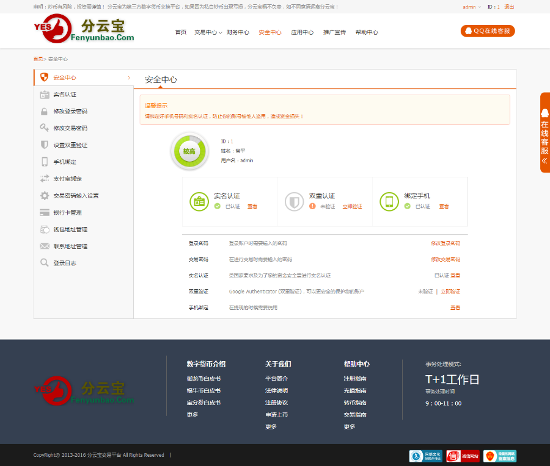Open 应用中心 in top navigation
The height and width of the screenshot is (466, 550).
pos(302,32)
